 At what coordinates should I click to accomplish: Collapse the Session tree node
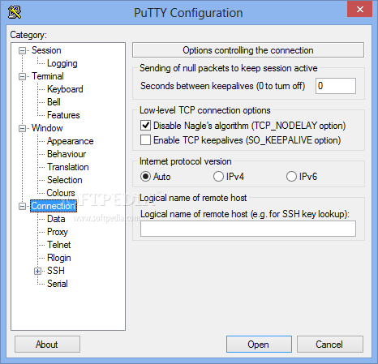pyautogui.click(x=22, y=50)
